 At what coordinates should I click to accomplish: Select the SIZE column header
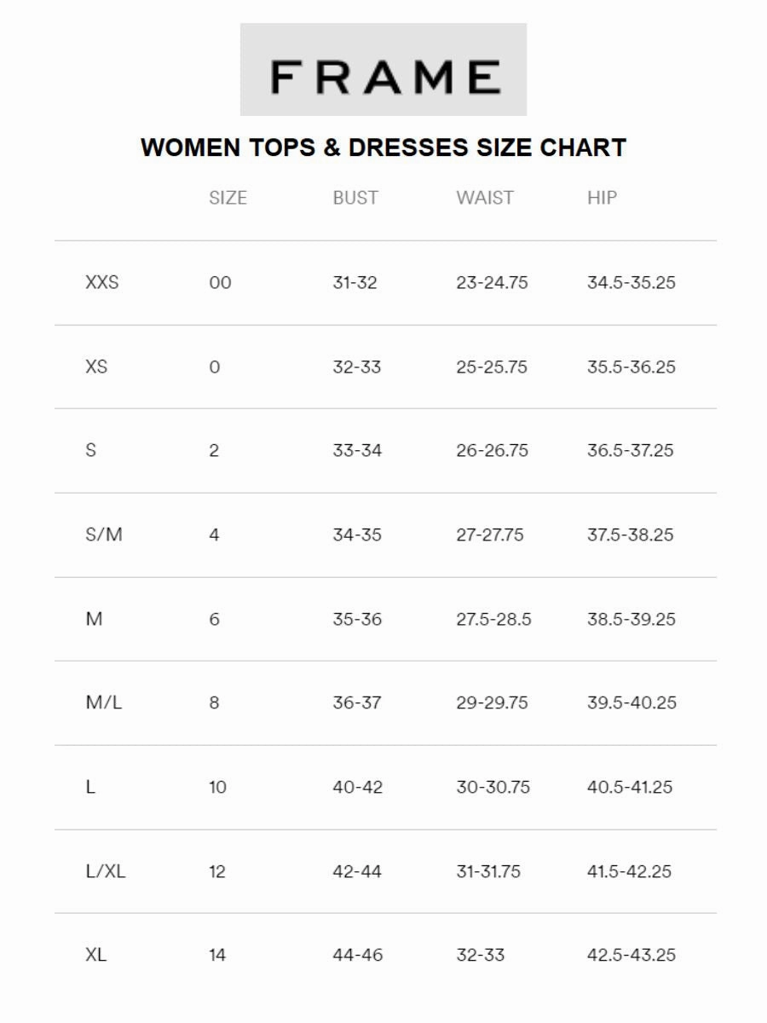[x=228, y=198]
